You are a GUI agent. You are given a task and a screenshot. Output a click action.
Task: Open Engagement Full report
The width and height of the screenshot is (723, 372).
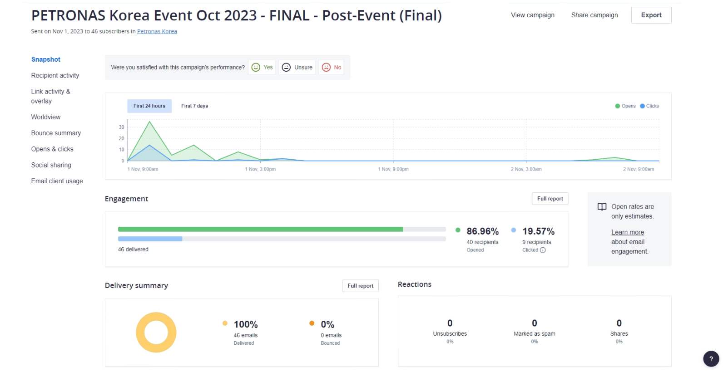coord(550,199)
